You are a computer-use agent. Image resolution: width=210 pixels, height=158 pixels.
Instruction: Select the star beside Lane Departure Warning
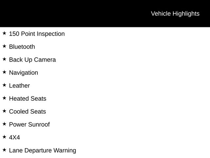pos(4,150)
